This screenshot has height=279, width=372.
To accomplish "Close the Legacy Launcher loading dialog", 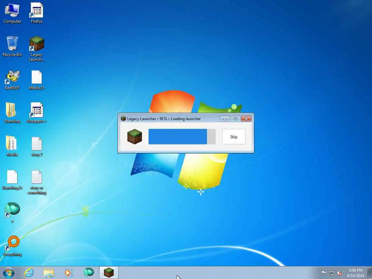I will 246,119.
